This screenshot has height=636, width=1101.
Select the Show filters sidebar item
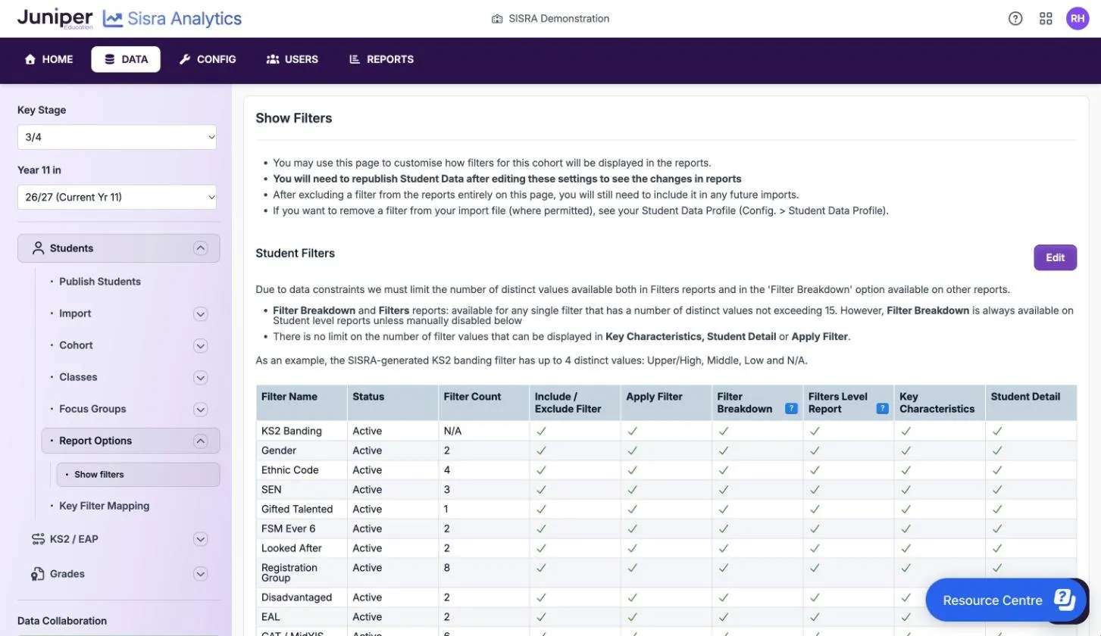[138, 475]
